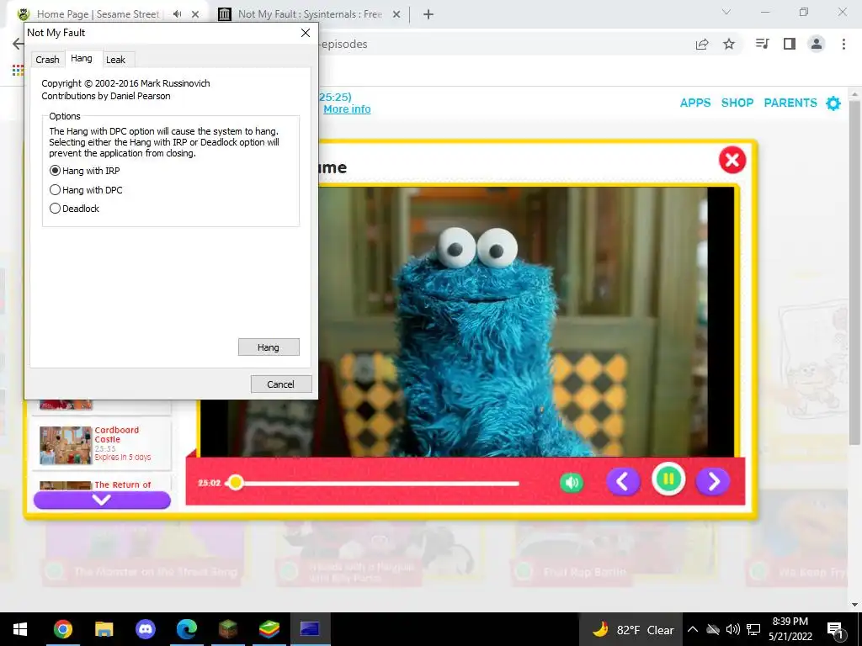Image resolution: width=862 pixels, height=646 pixels.
Task: Open File Explorer from the taskbar
Action: [x=104, y=629]
